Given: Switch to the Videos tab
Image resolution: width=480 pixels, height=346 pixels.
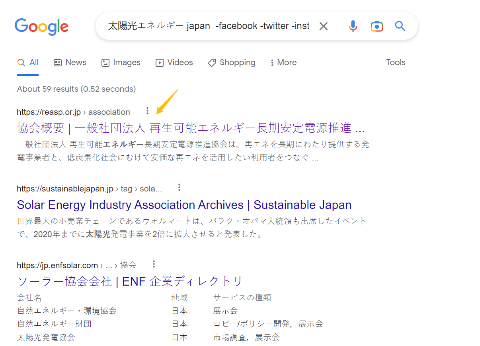Looking at the screenshot, I should click(x=174, y=62).
